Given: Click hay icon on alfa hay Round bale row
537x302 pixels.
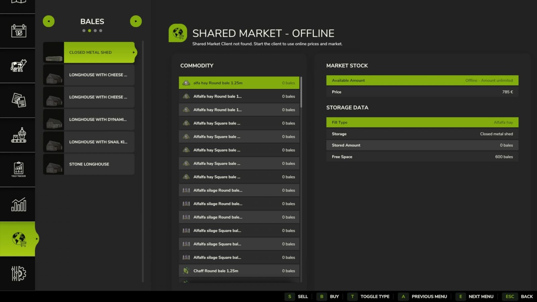Looking at the screenshot, I should (x=186, y=83).
